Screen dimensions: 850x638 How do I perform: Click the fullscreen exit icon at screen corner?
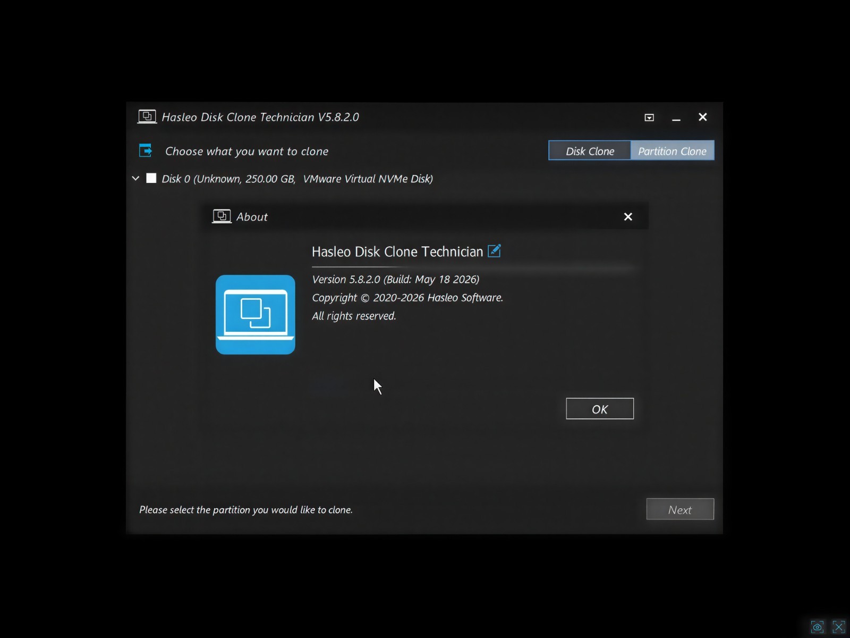(x=839, y=627)
